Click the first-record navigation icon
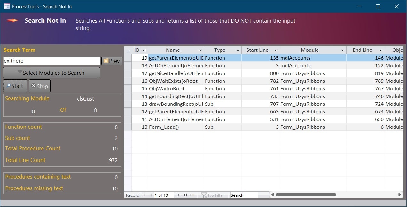The height and width of the screenshot is (207, 407). tap(145, 195)
